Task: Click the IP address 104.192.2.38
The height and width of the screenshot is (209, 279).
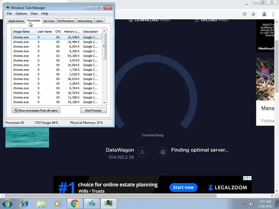Action: [121, 157]
